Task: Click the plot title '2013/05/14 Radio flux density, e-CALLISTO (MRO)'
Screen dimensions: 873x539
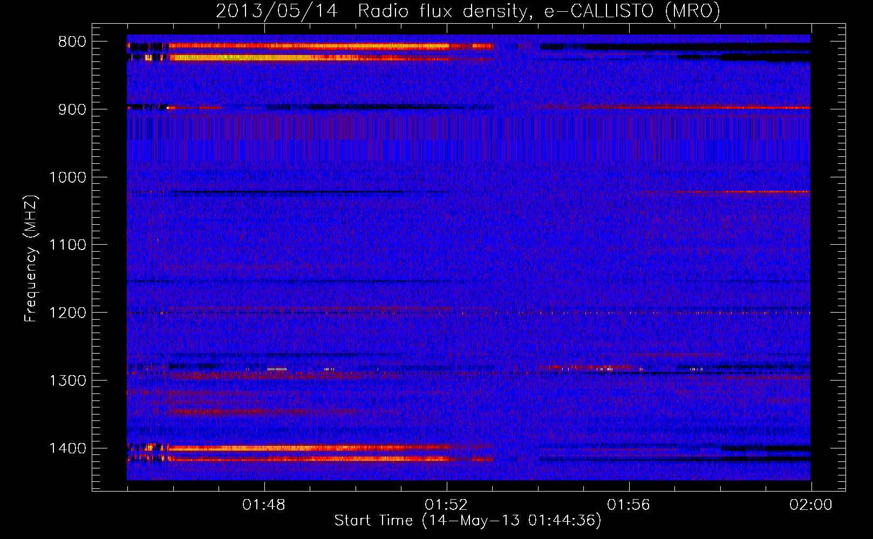Action: (468, 11)
